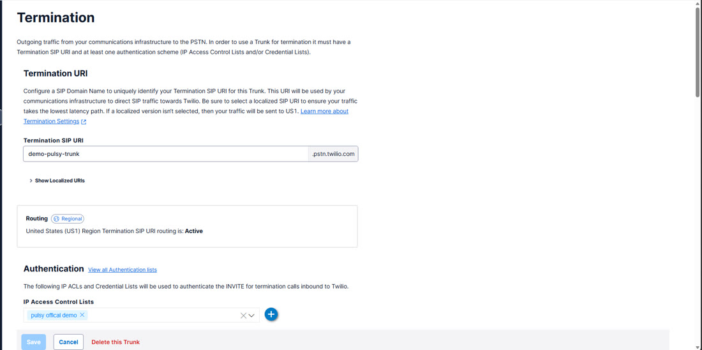The image size is (702, 350).
Task: Add a new IP Access Control List
Action: click(x=271, y=315)
